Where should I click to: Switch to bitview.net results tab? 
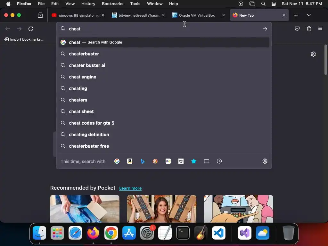click(138, 15)
